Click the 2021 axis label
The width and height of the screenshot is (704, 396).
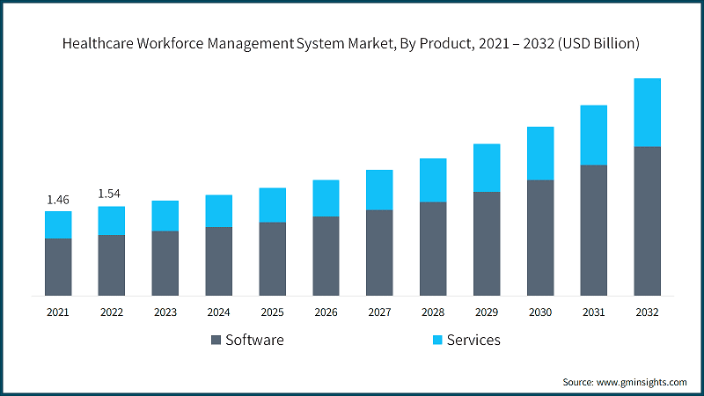pos(58,312)
